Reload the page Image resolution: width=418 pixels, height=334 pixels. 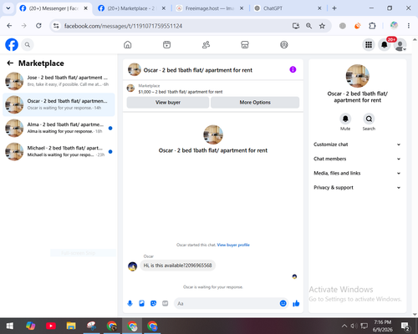38,26
